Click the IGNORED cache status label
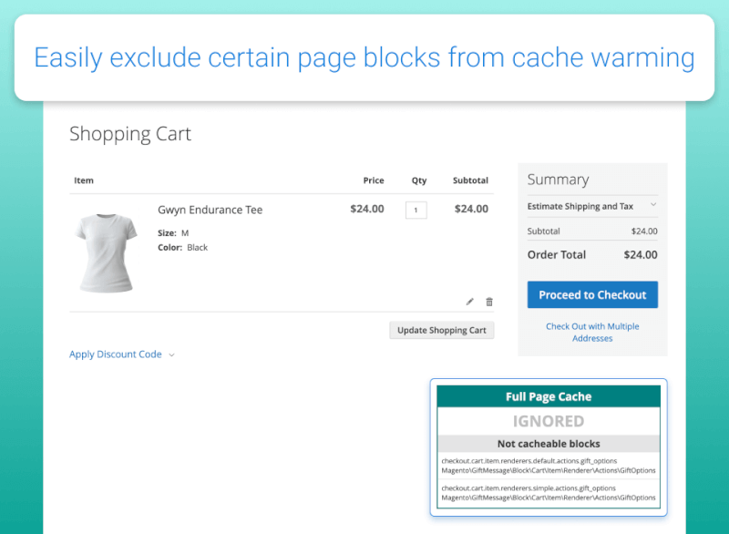The image size is (729, 534). 549,421
